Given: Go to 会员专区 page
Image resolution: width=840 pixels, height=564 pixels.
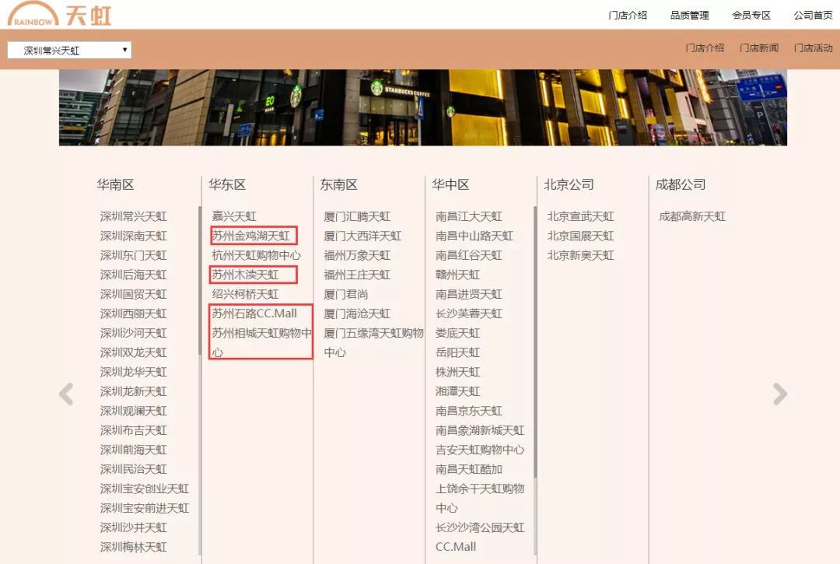Looking at the screenshot, I should coord(751,16).
